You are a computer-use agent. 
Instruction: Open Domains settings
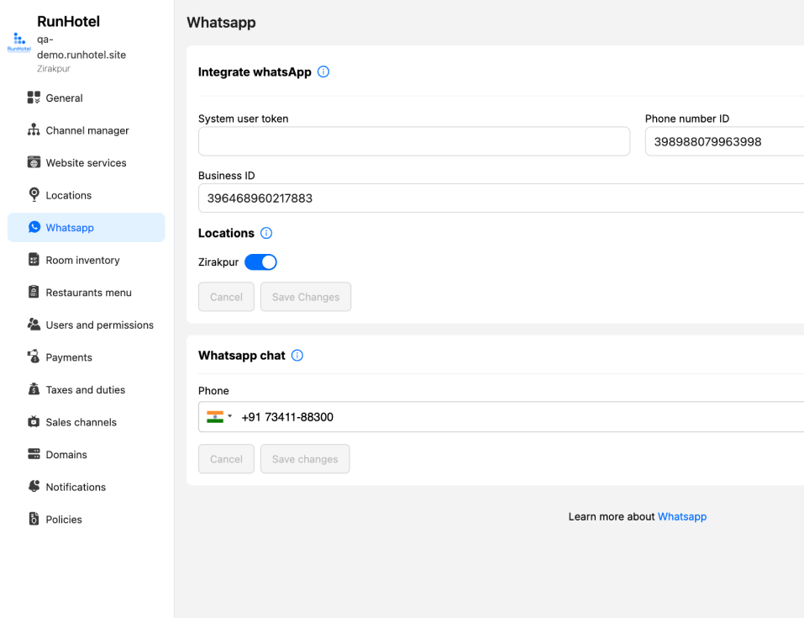[x=87, y=454]
